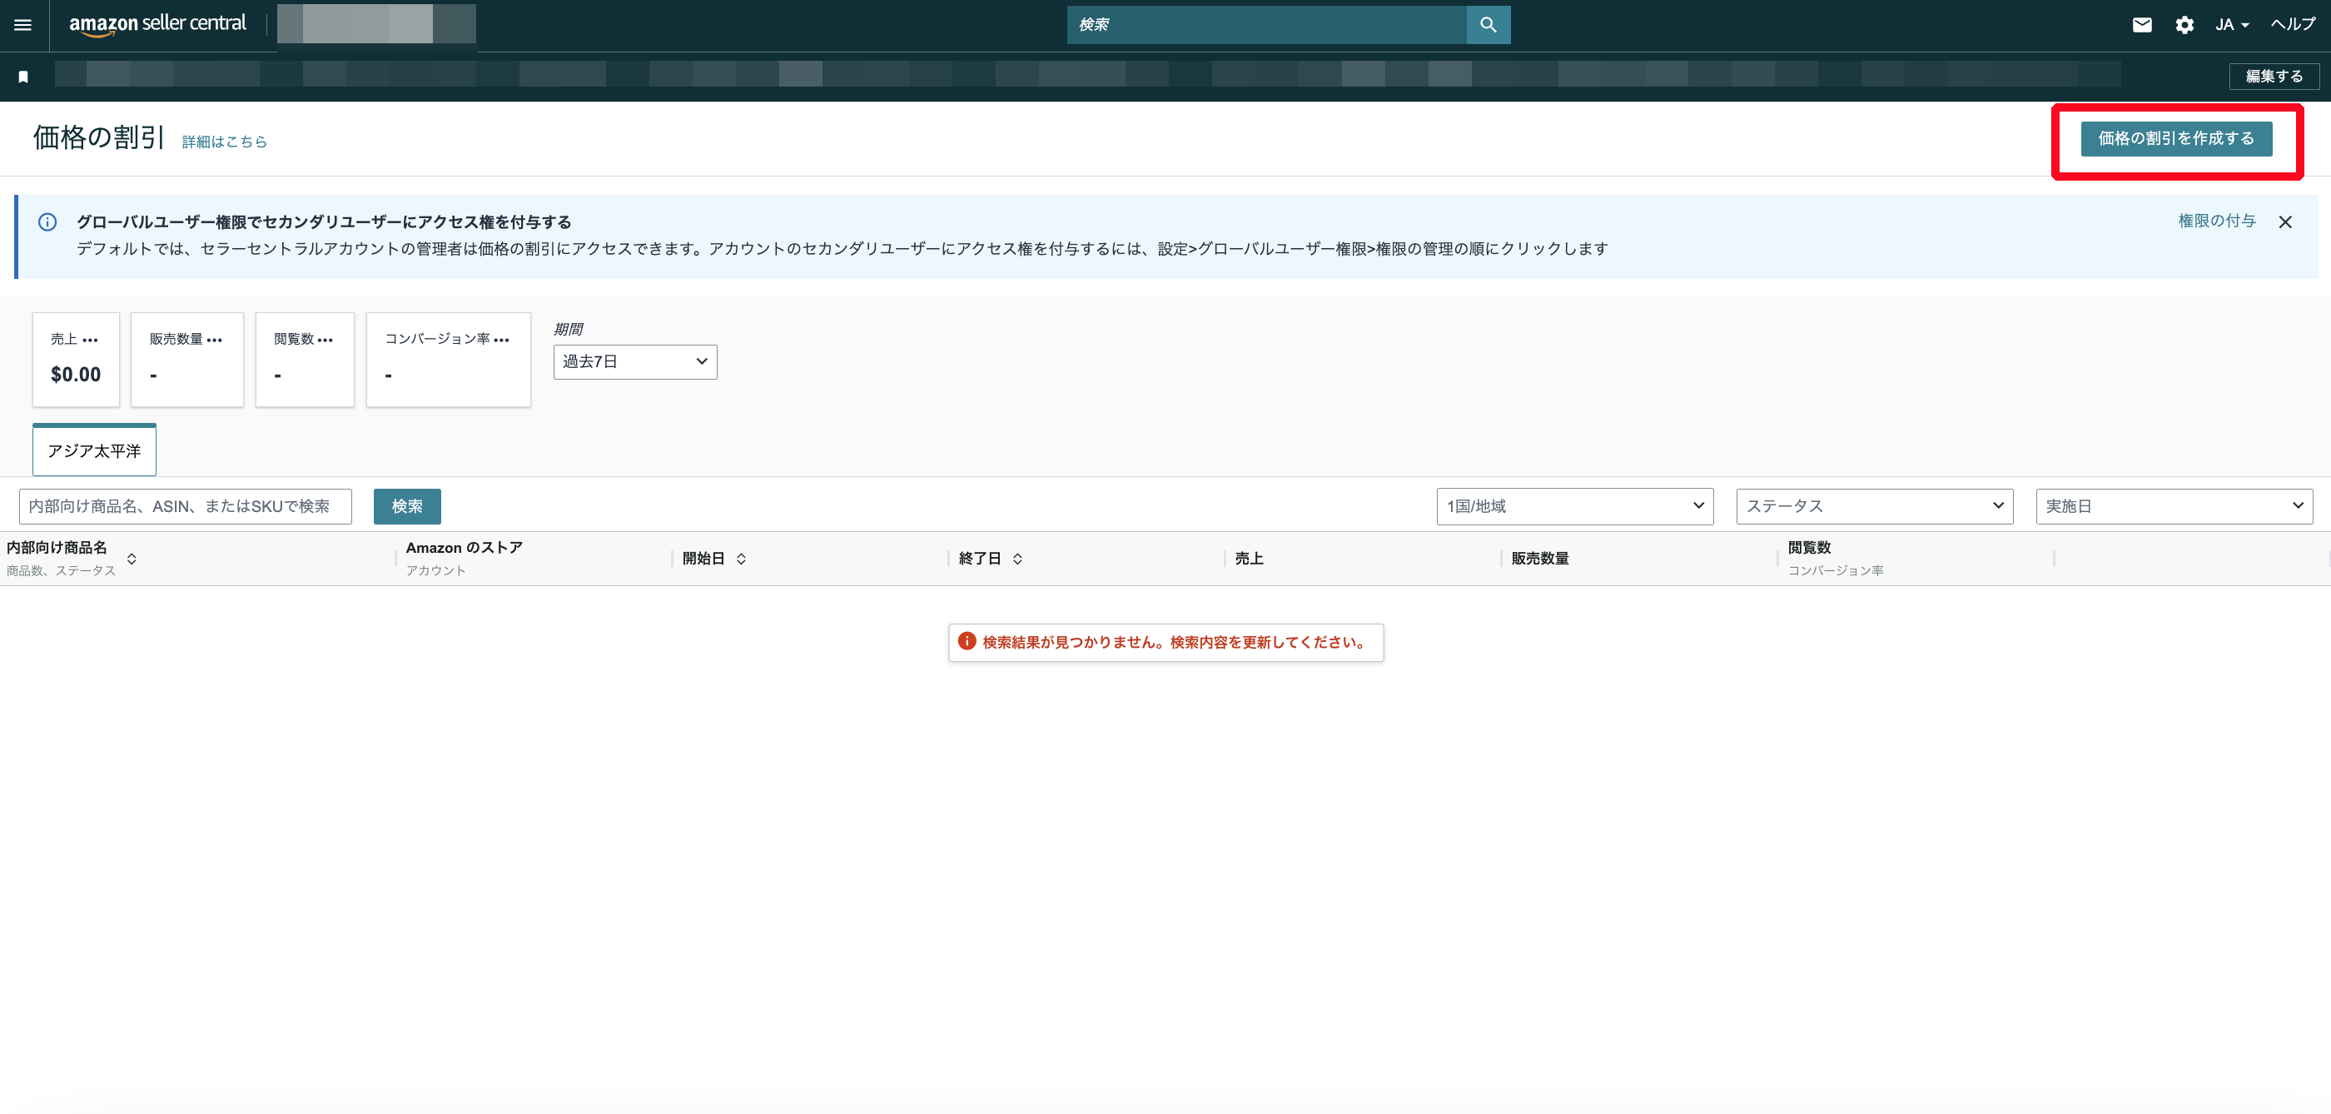Sort by 開始日 column arrows

click(x=741, y=559)
